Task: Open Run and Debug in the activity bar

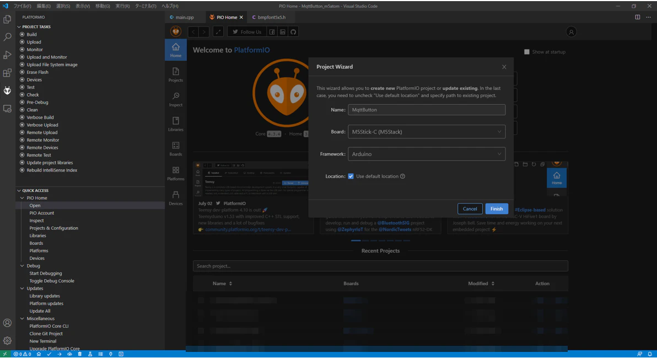Action: [x=7, y=55]
